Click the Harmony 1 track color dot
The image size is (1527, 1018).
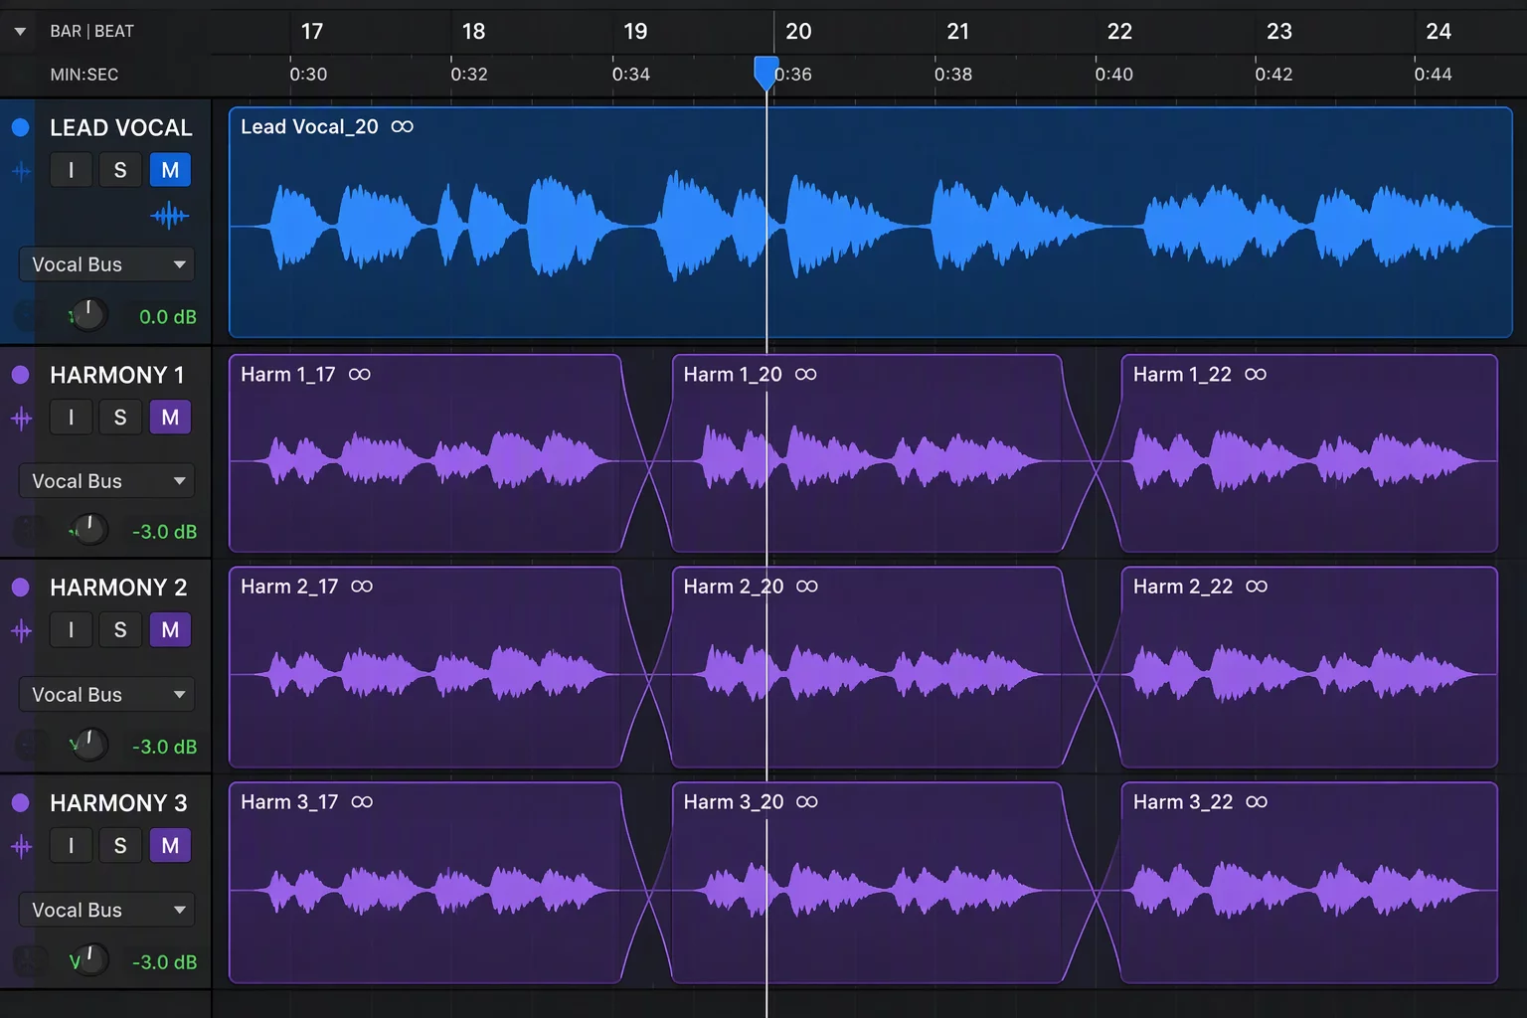point(20,375)
